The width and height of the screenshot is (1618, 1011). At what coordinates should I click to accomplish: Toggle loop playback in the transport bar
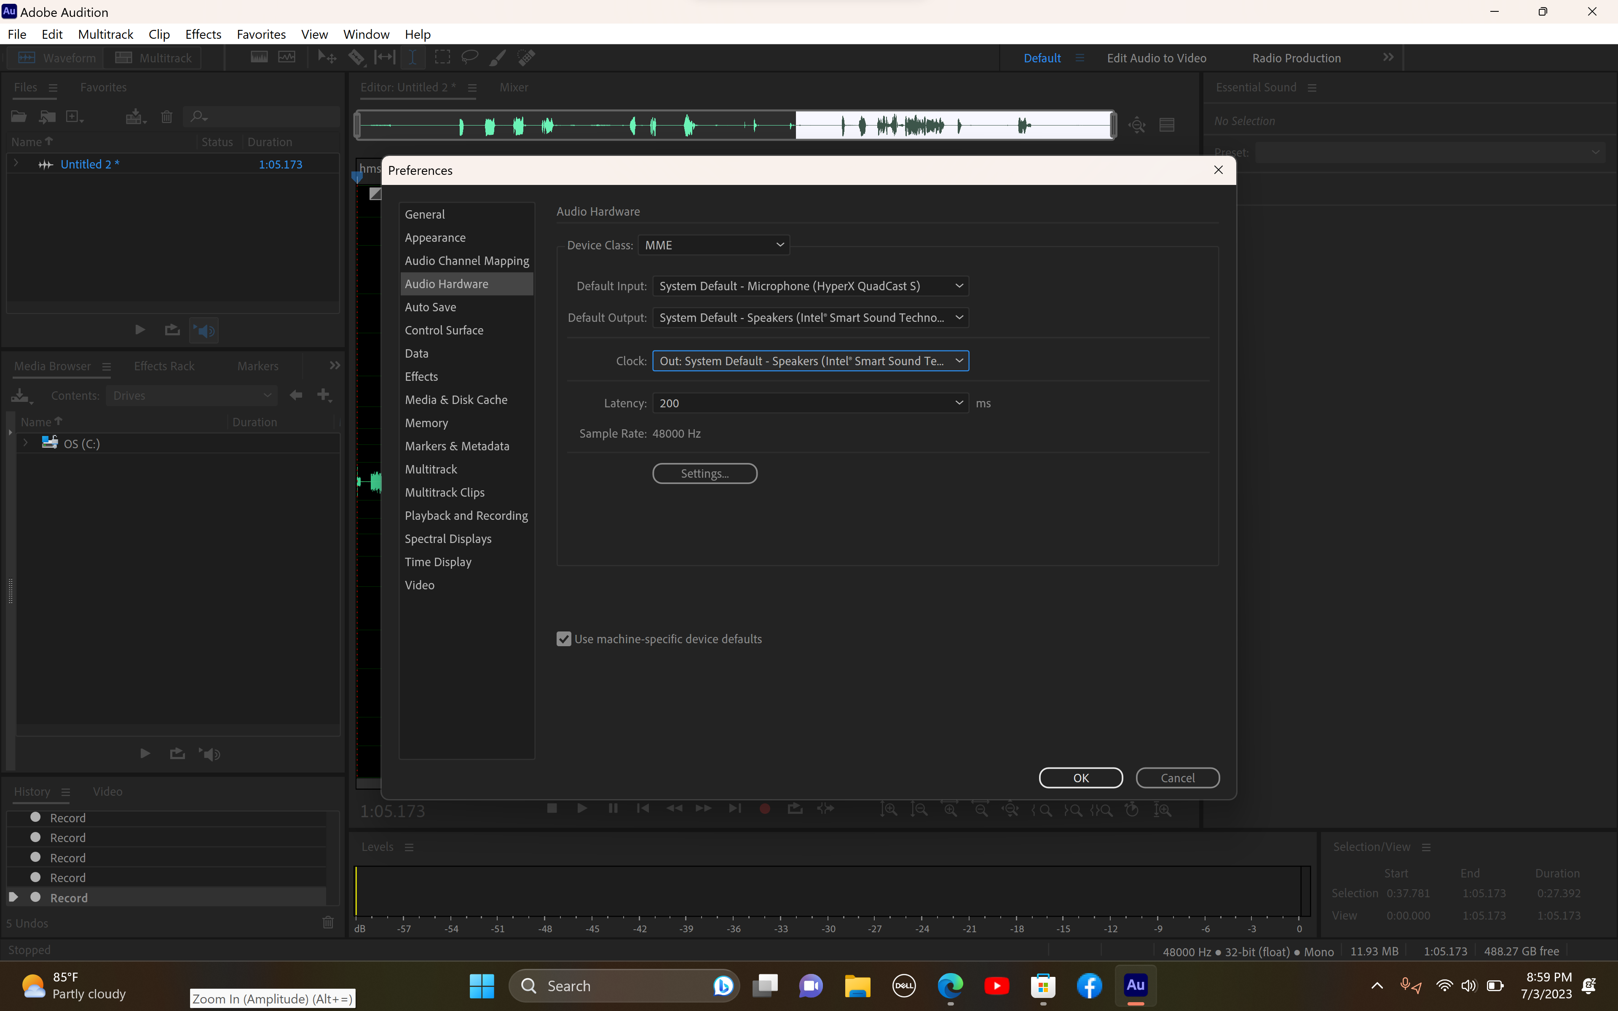(794, 808)
